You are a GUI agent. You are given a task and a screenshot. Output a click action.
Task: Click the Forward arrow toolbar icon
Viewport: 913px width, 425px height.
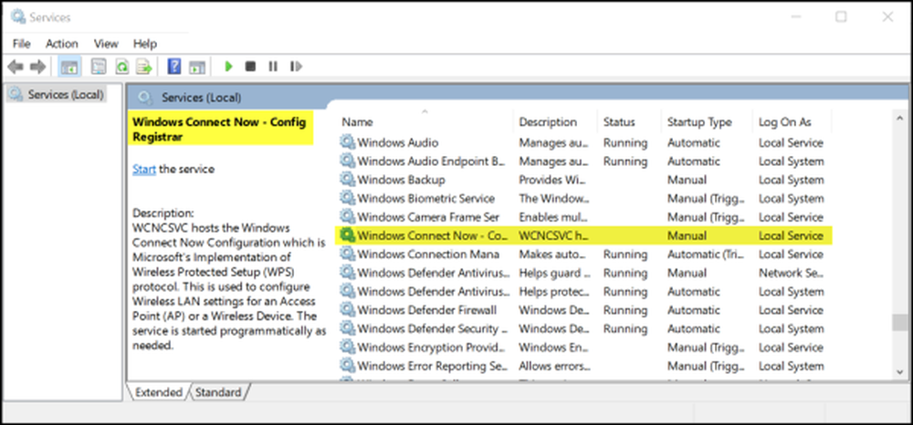[x=37, y=67]
